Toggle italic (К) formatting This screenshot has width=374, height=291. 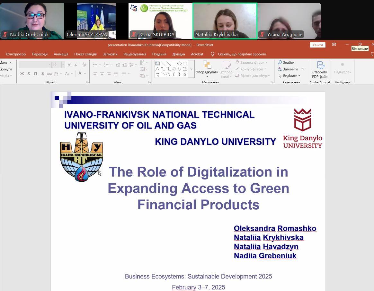pyautogui.click(x=29, y=74)
